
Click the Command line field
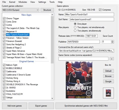tap(86, 51)
